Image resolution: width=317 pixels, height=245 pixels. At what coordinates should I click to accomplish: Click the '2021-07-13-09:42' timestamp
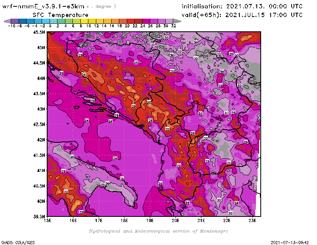[x=290, y=243]
